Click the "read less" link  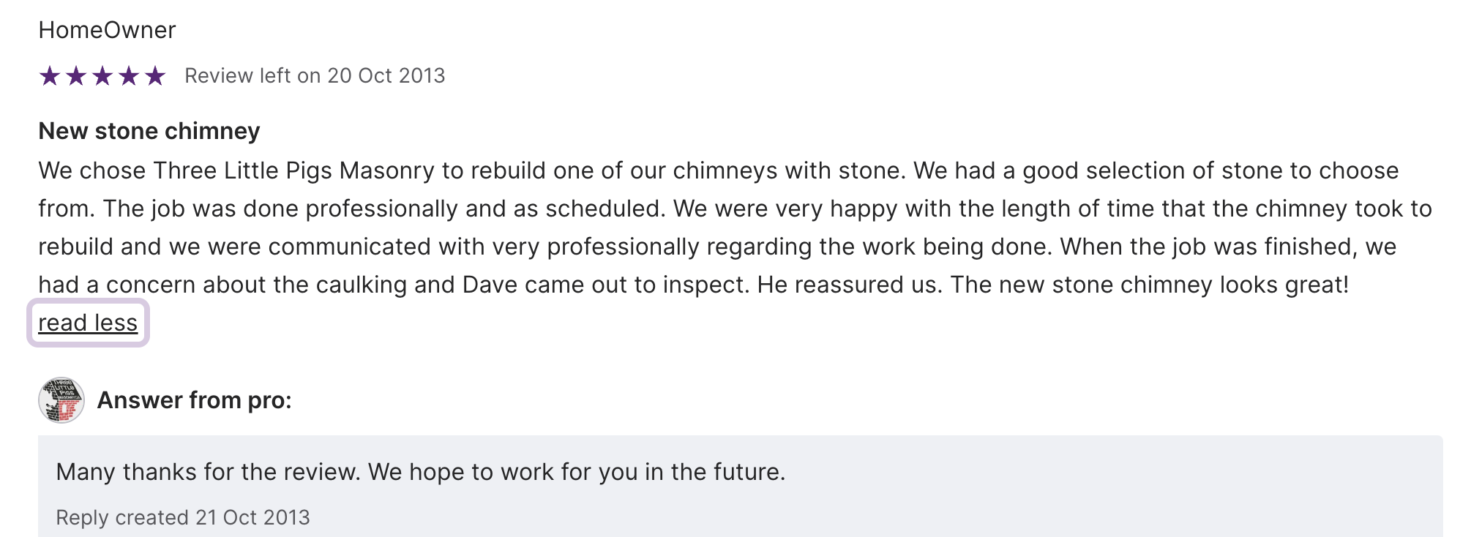click(88, 323)
